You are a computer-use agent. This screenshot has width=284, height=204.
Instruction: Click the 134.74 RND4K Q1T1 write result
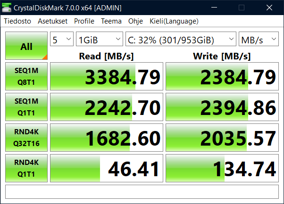pos(222,168)
